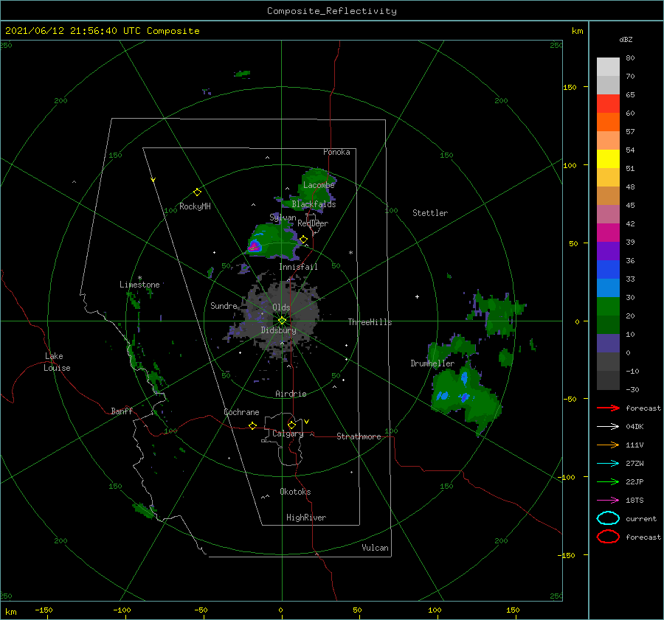The image size is (664, 620).
Task: Pick the light gray 70–80 dBZ swatch
Action: tap(608, 67)
